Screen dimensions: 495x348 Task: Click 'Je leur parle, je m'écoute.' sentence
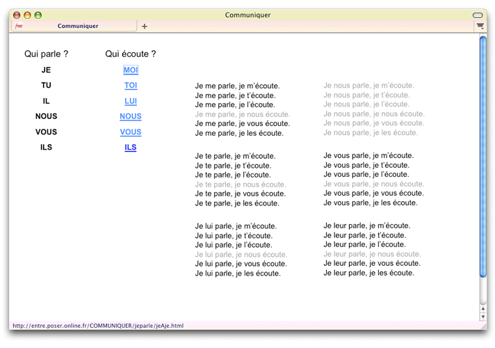click(x=367, y=226)
